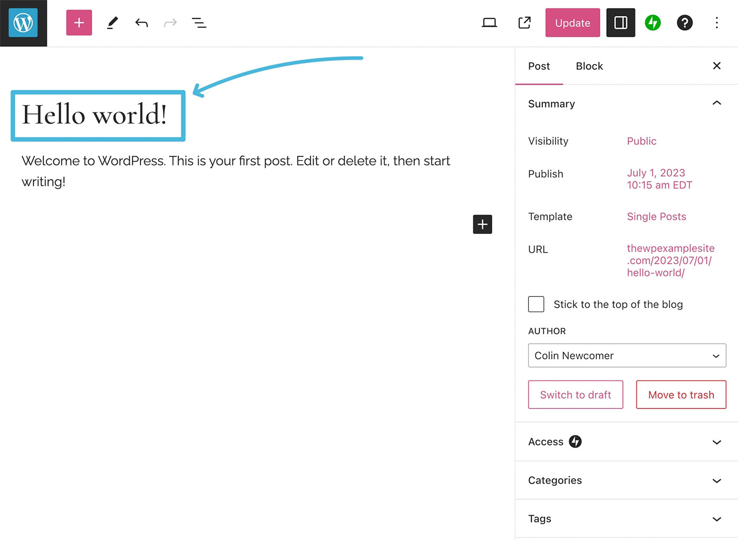Click Switch to draft button
Viewport: 738px width, 540px height.
click(576, 395)
